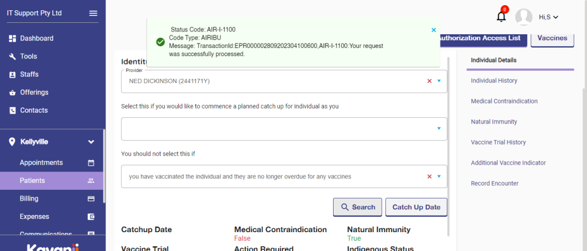
Task: Close the success notification banner
Action: click(x=433, y=30)
